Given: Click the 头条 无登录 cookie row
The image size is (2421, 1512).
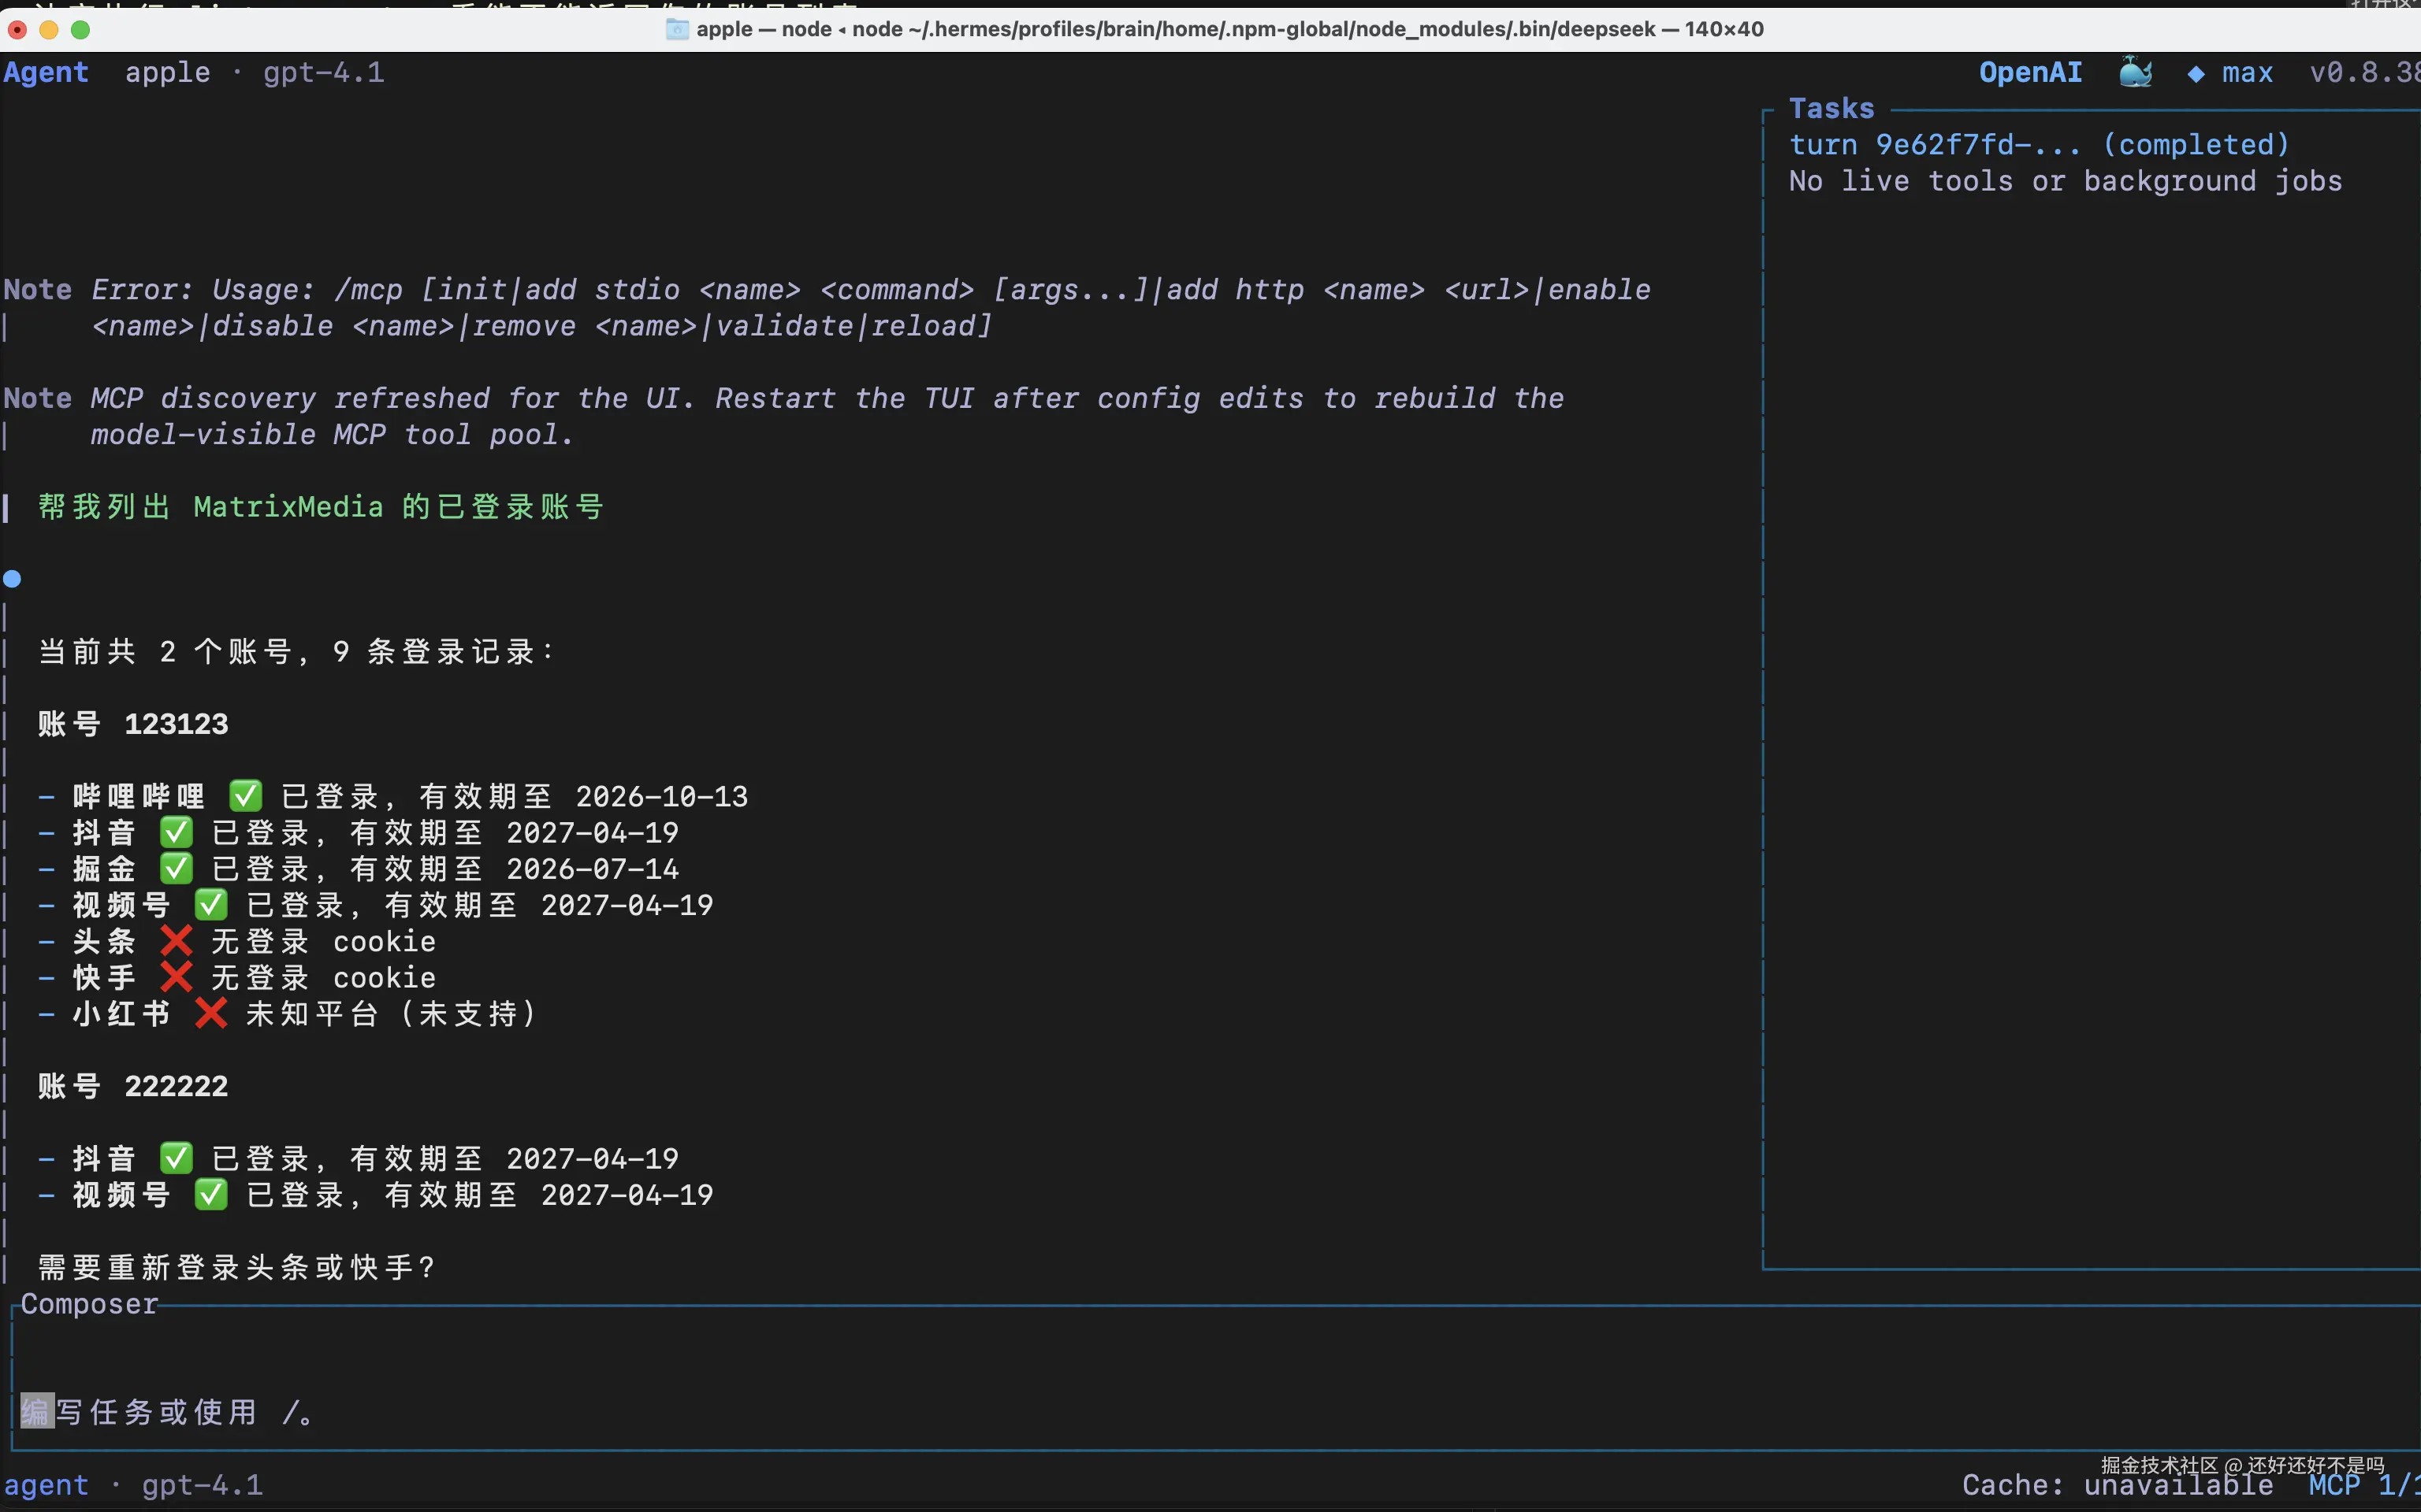Looking at the screenshot, I should tap(237, 941).
